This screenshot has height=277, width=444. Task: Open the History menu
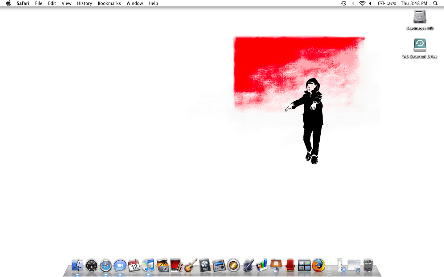pos(84,3)
